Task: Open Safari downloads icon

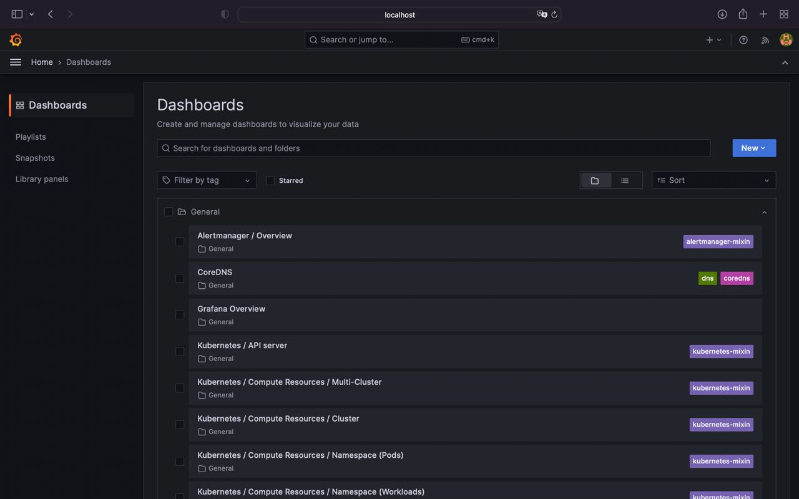Action: [x=722, y=14]
